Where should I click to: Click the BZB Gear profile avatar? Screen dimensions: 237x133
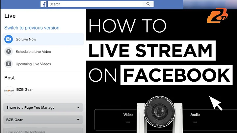point(9,91)
